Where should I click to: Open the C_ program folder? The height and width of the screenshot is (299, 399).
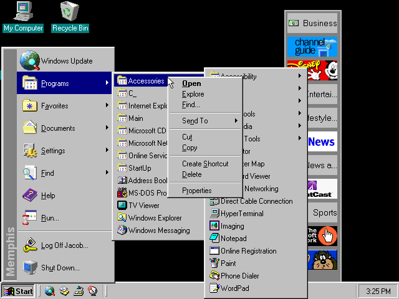coord(142,93)
